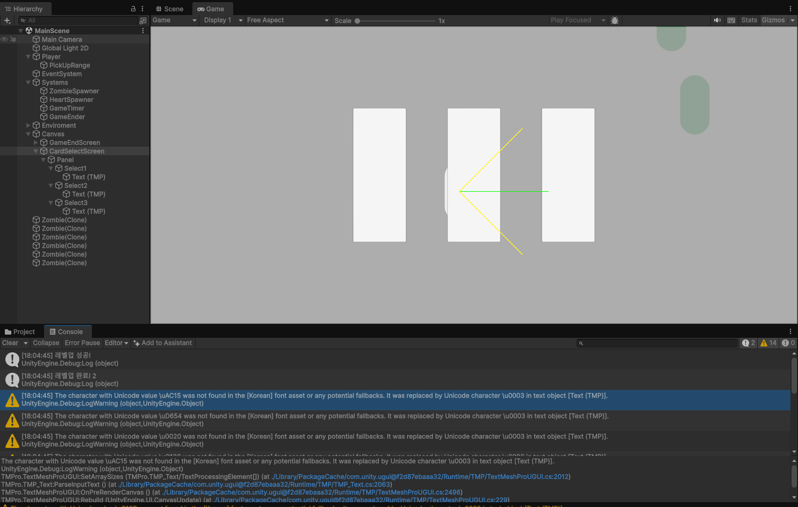Open TextMeshProUGUI.cs:2496 link in stack trace

[x=311, y=492]
